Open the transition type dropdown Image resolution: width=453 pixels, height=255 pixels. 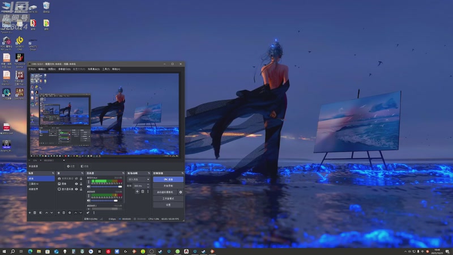pos(139,179)
